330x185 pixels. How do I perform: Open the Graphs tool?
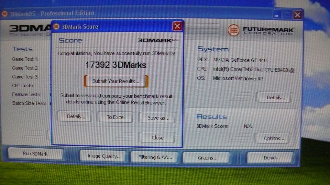207,158
